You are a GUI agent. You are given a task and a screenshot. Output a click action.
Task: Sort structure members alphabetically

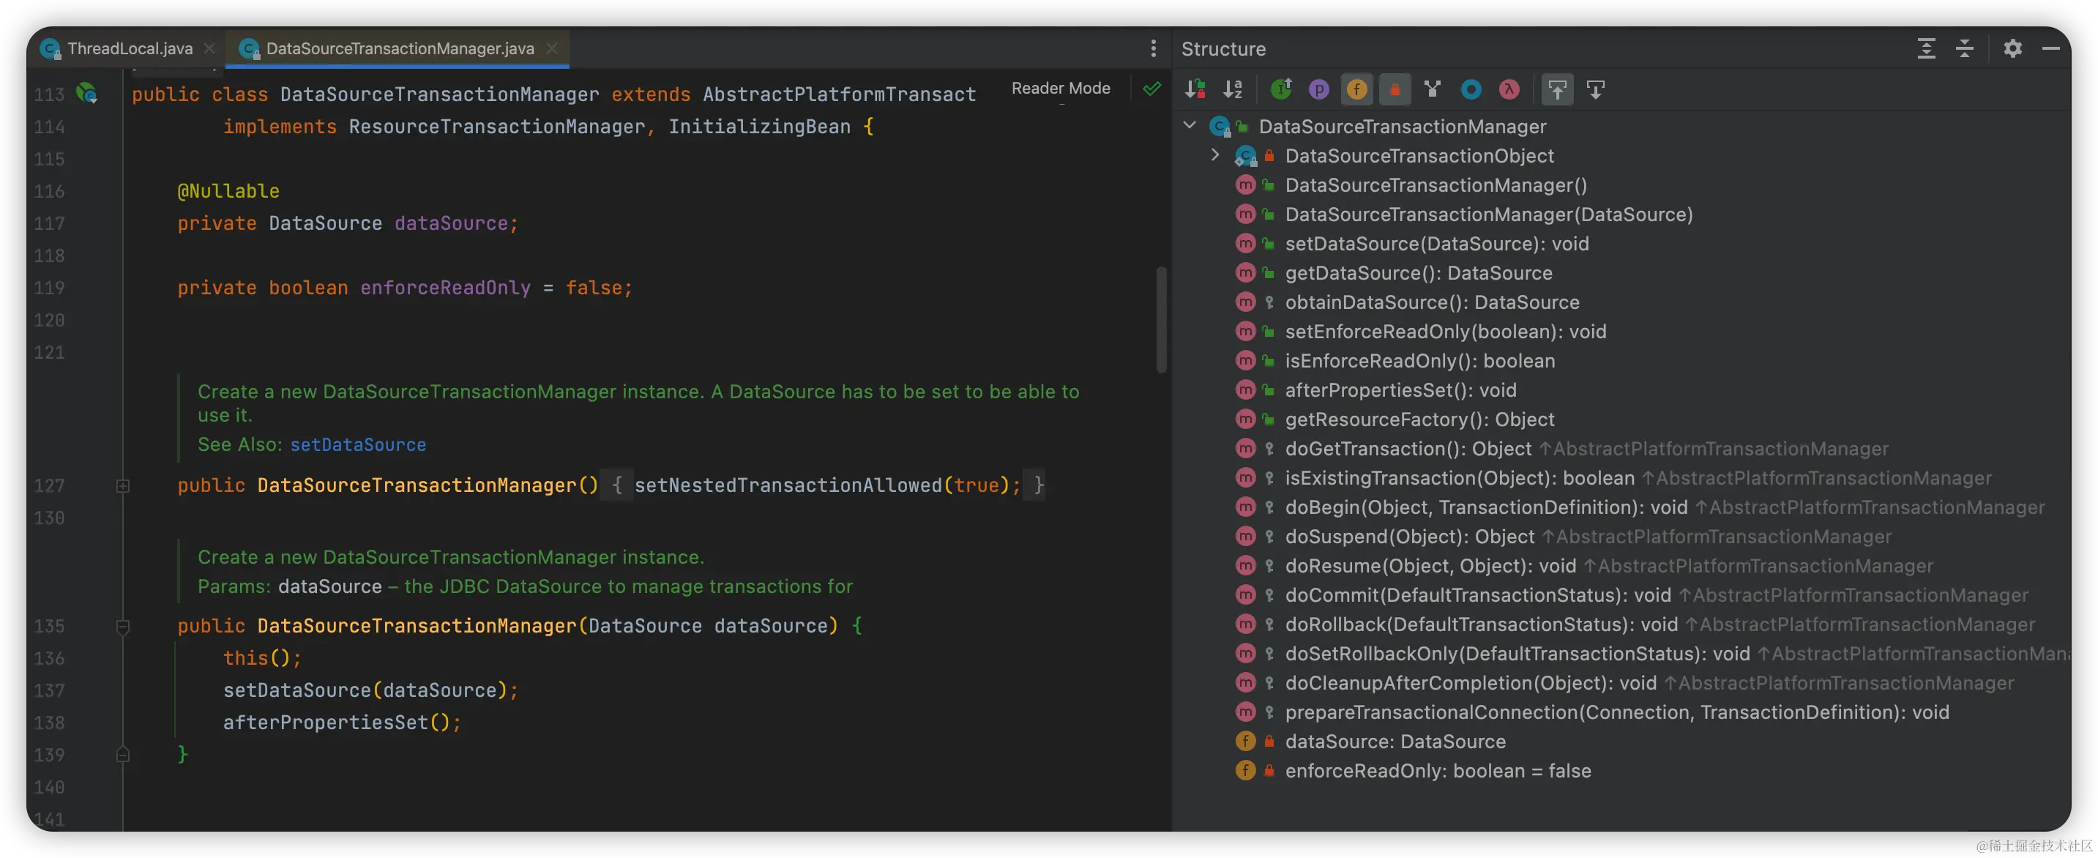[1233, 89]
